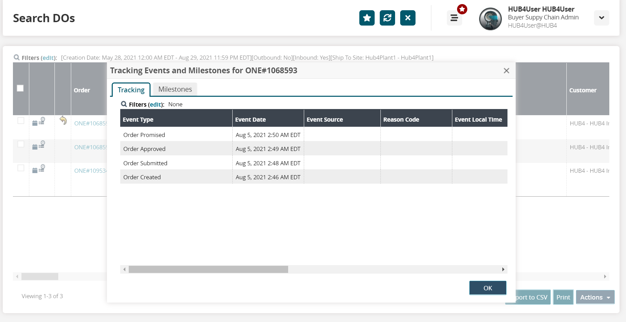
Task: Click the star favorites icon button
Action: click(x=367, y=18)
